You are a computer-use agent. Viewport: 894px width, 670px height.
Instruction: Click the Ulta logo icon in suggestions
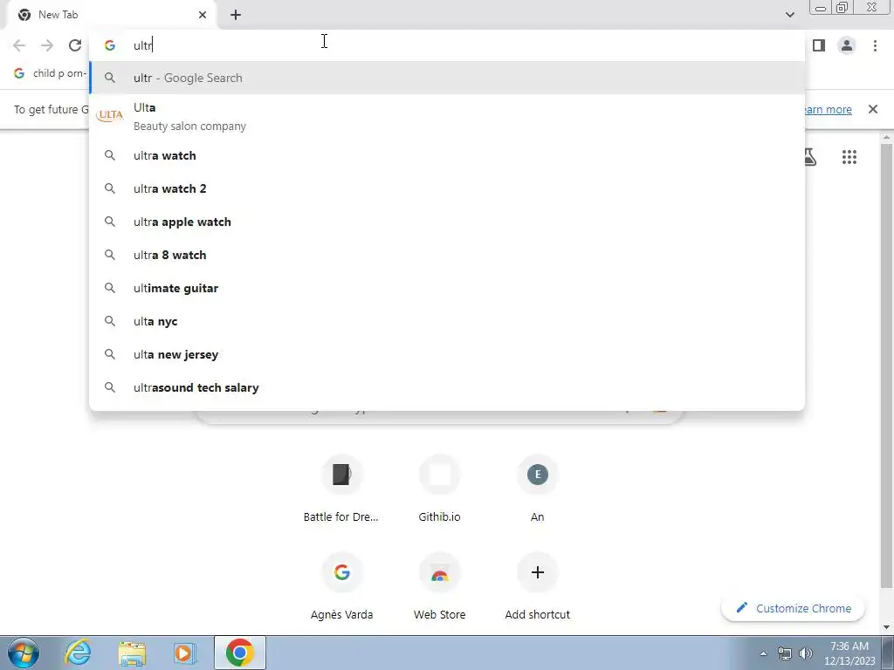109,116
